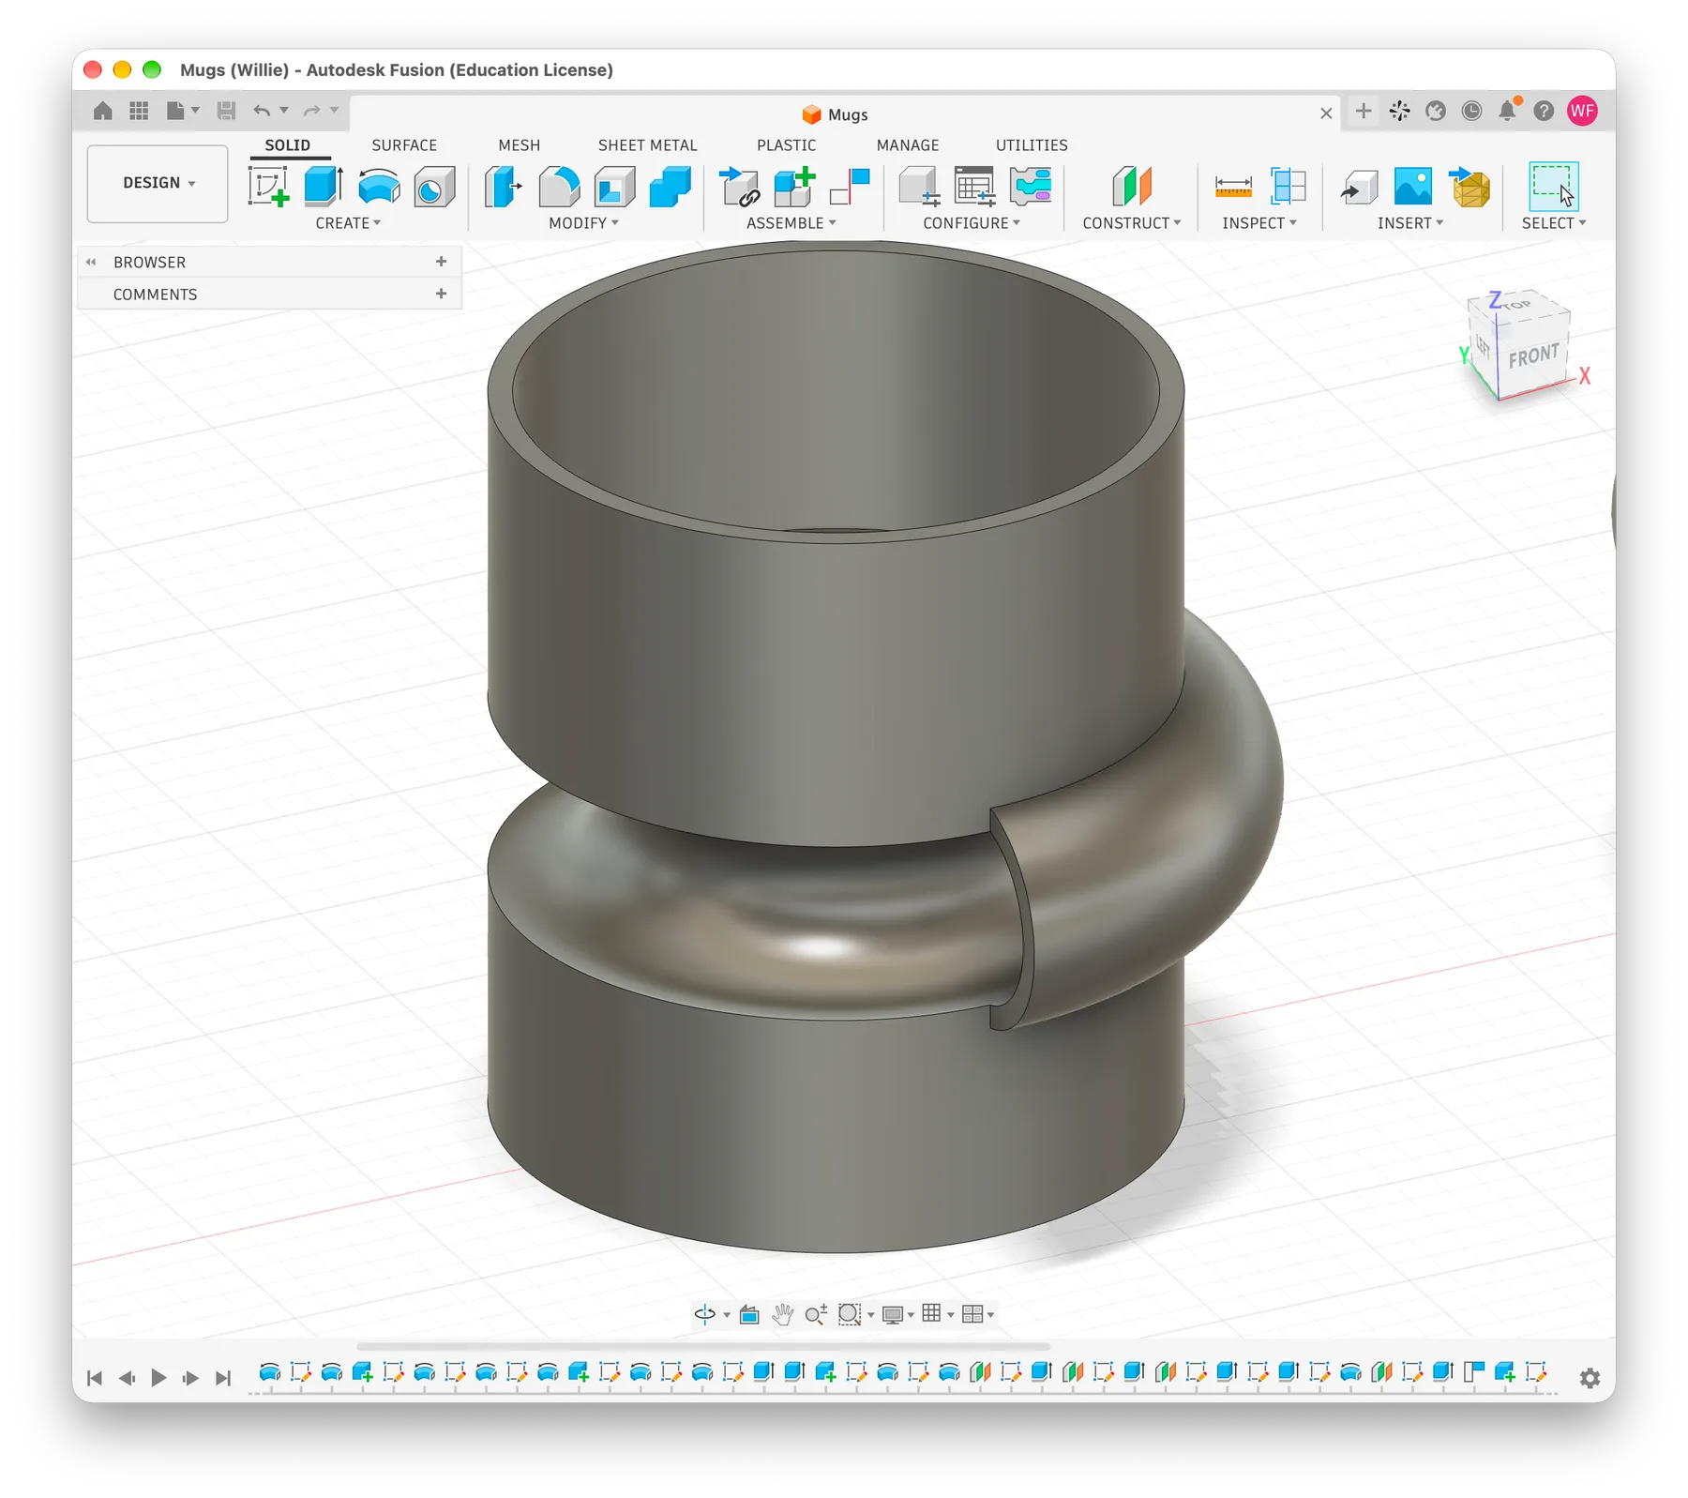
Task: Select the Revolve tool in Create
Action: coord(379,186)
